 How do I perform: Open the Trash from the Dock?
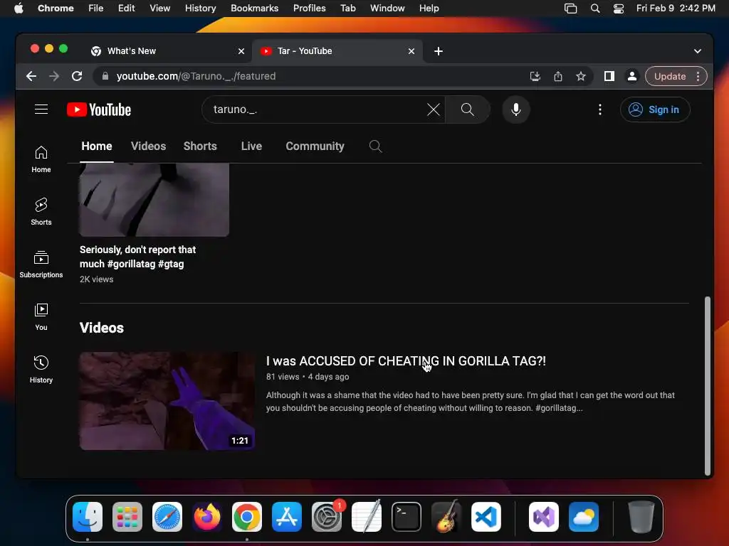(641, 517)
